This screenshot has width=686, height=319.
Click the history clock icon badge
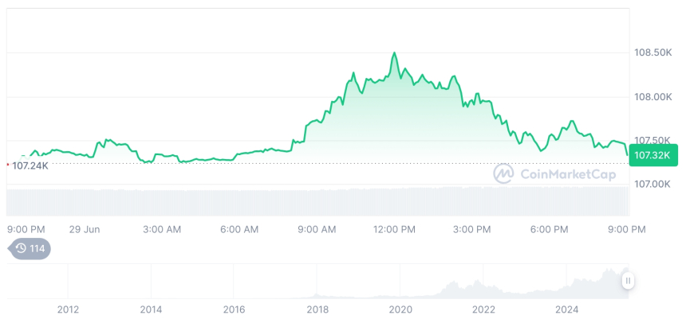(x=30, y=249)
